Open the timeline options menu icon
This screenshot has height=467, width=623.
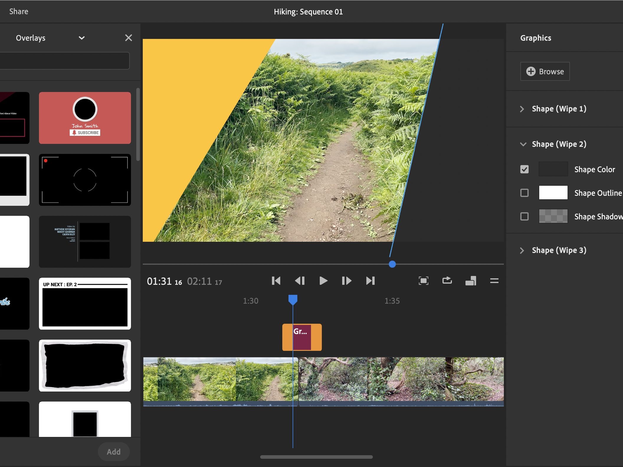coord(494,281)
